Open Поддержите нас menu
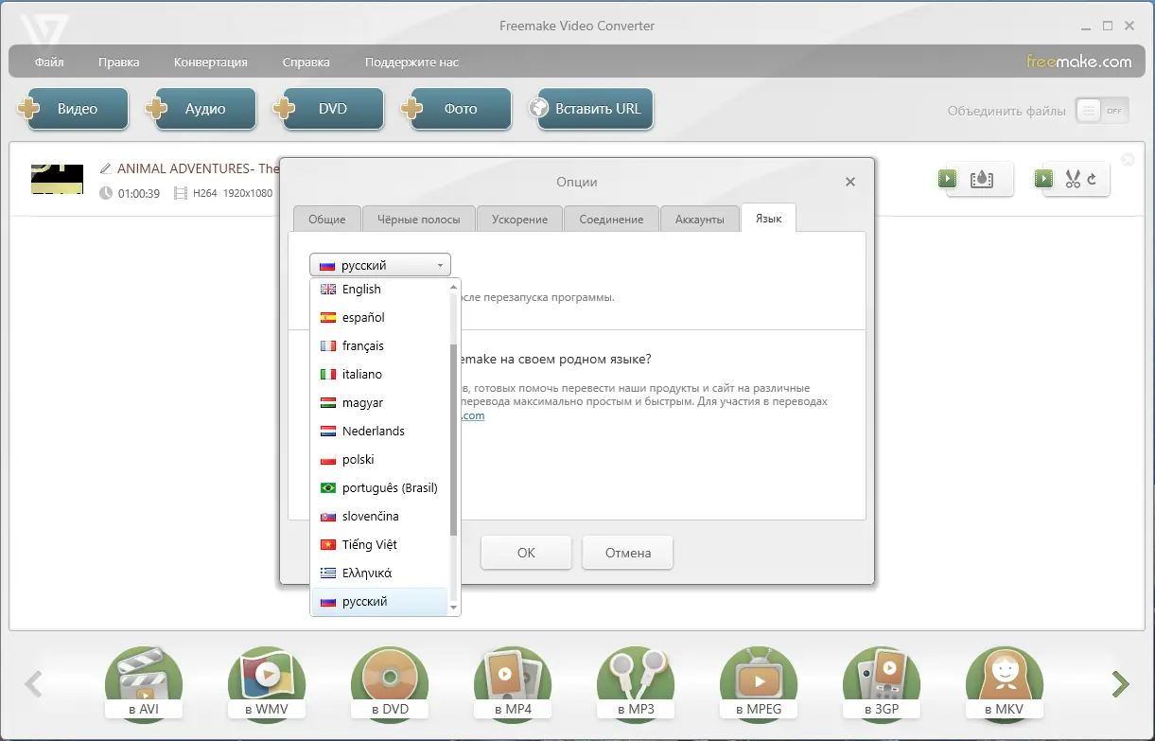The width and height of the screenshot is (1155, 741). click(411, 62)
